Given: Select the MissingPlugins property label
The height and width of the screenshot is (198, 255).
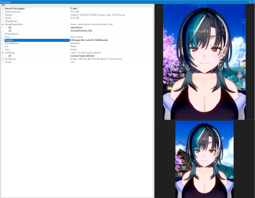Looking at the screenshot, I should pyautogui.click(x=11, y=21).
